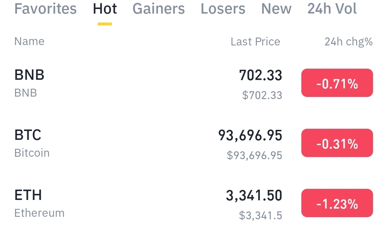Screen dimensions: 387x225
Task: Select ETH price 3,341.50
Action: point(254,196)
